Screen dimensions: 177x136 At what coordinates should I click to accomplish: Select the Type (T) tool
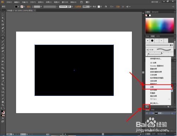pos(3,31)
